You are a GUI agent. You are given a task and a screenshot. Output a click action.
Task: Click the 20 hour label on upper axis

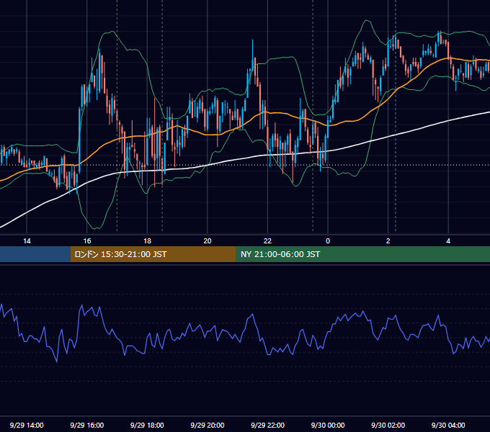(208, 241)
